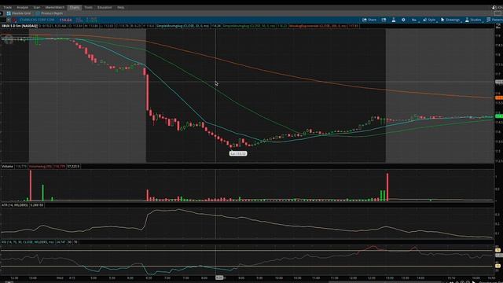The width and height of the screenshot is (503, 283).
Task: Open the Flexible Grid sub-tab
Action: [19, 13]
